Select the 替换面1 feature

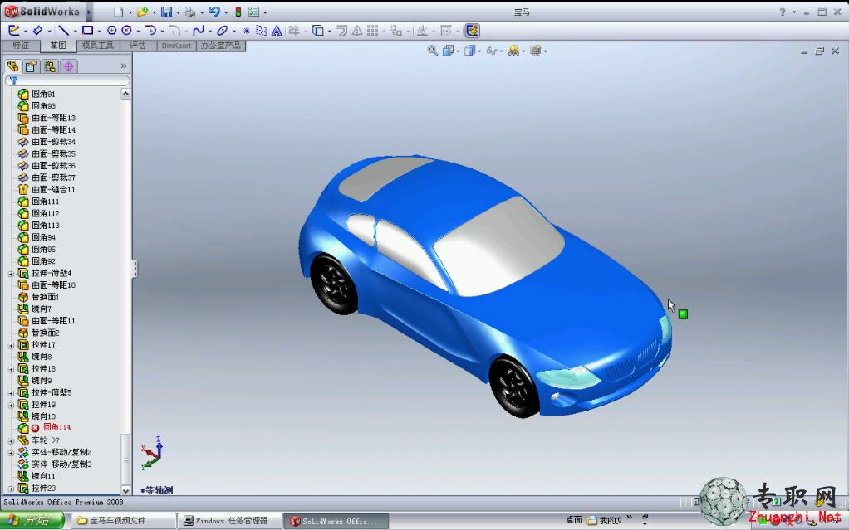pos(45,297)
